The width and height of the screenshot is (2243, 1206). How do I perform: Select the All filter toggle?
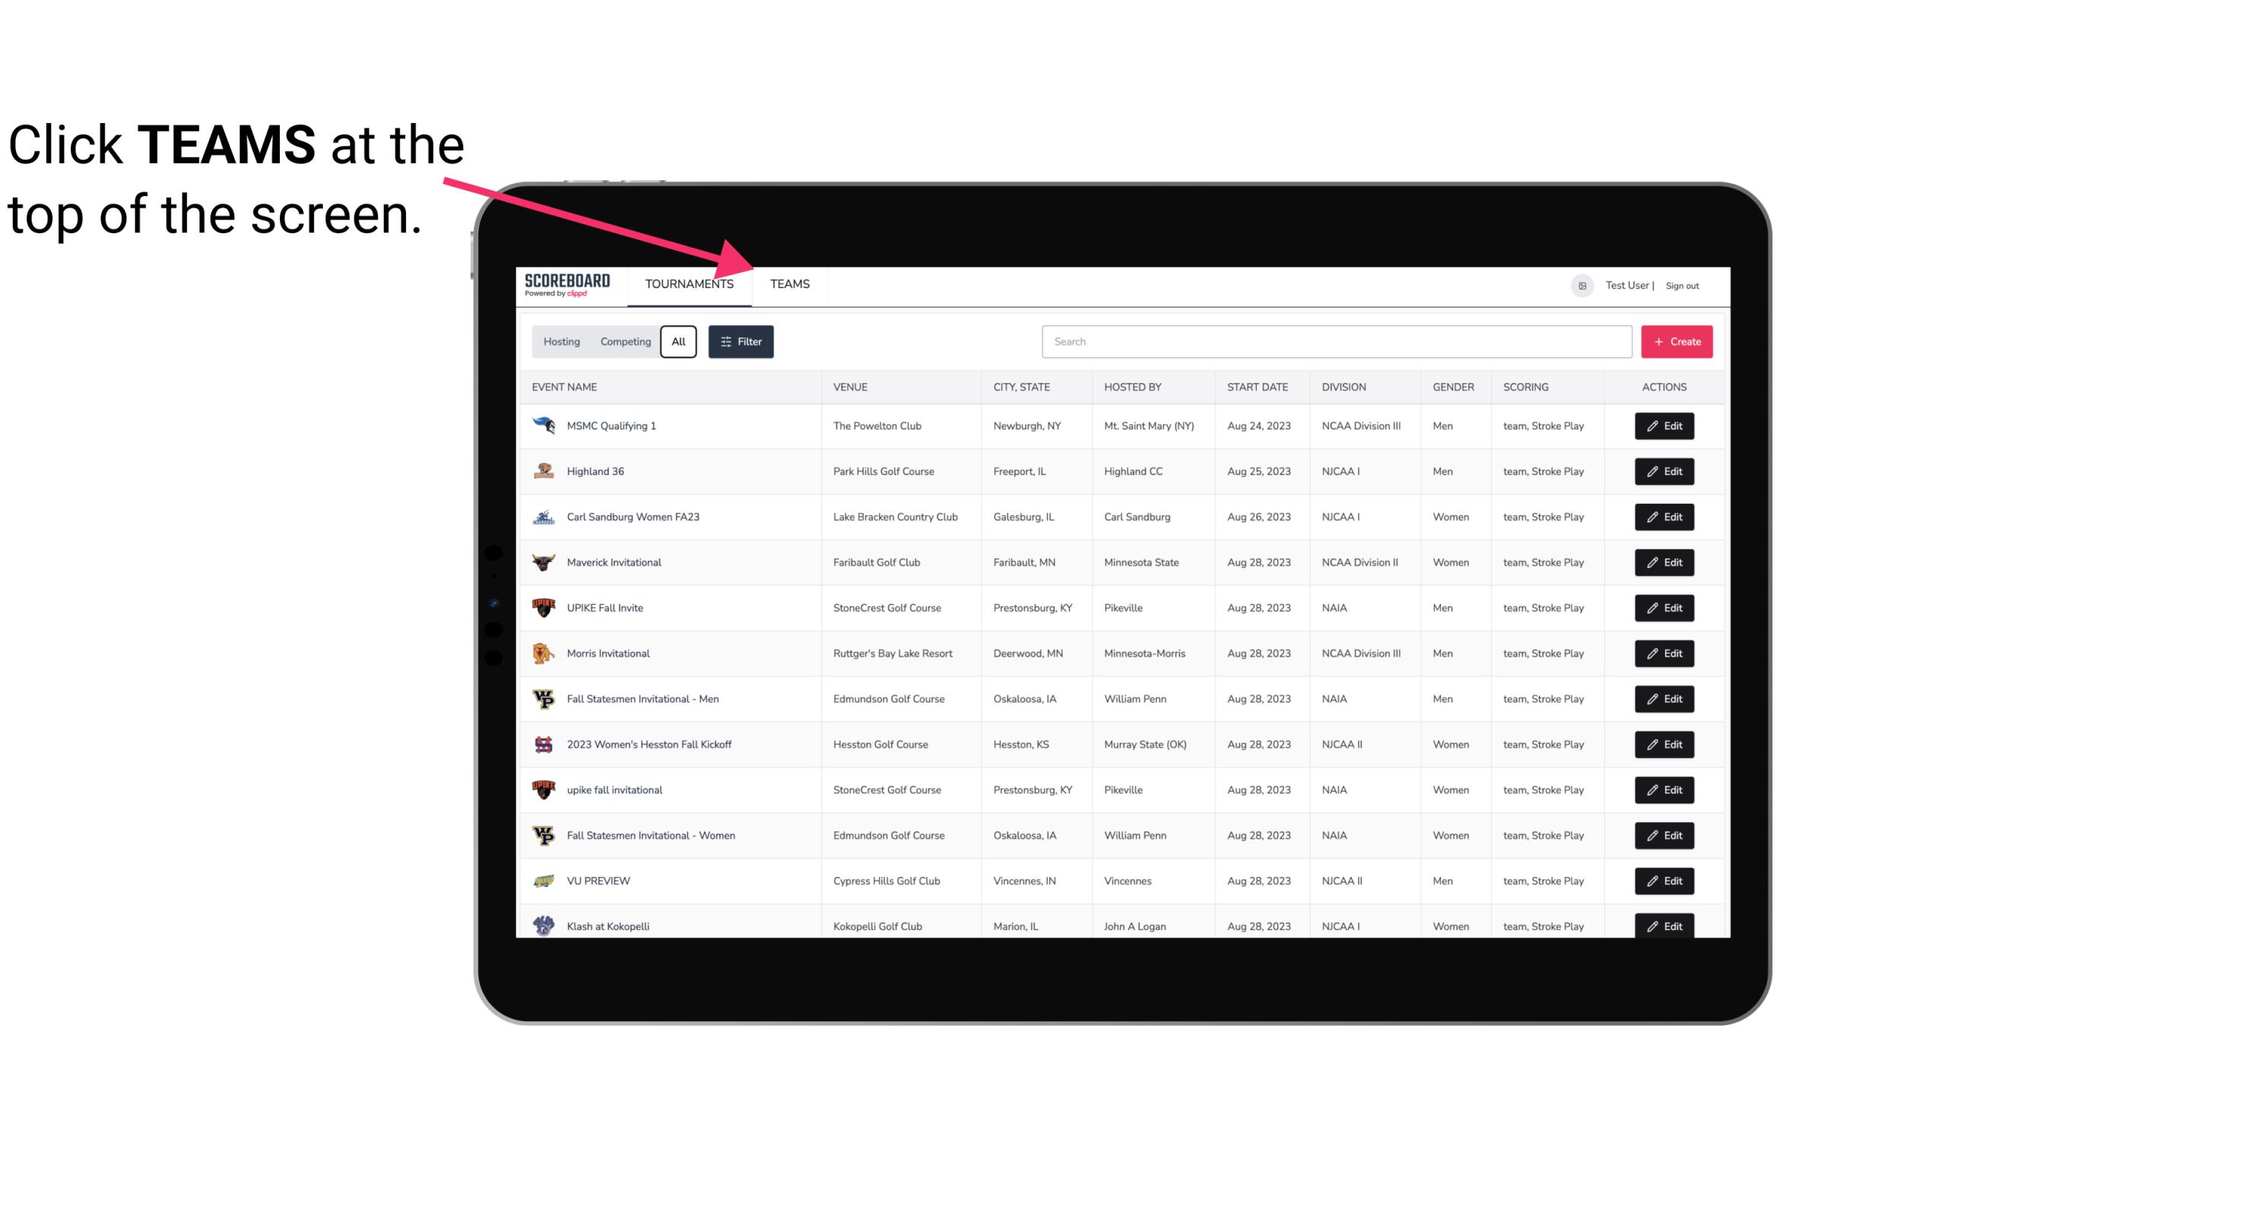(679, 342)
